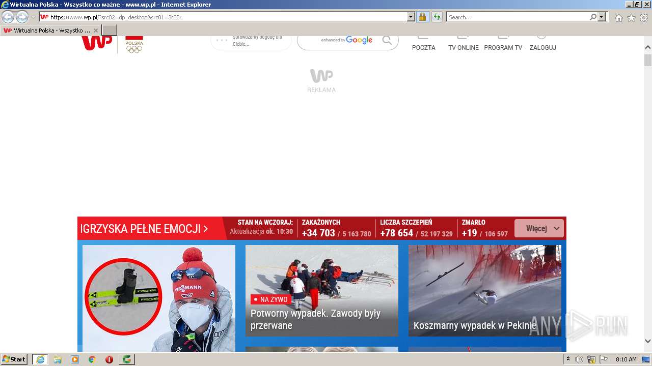The height and width of the screenshot is (366, 652).
Task: Launch Opera from the taskbar
Action: click(x=109, y=359)
